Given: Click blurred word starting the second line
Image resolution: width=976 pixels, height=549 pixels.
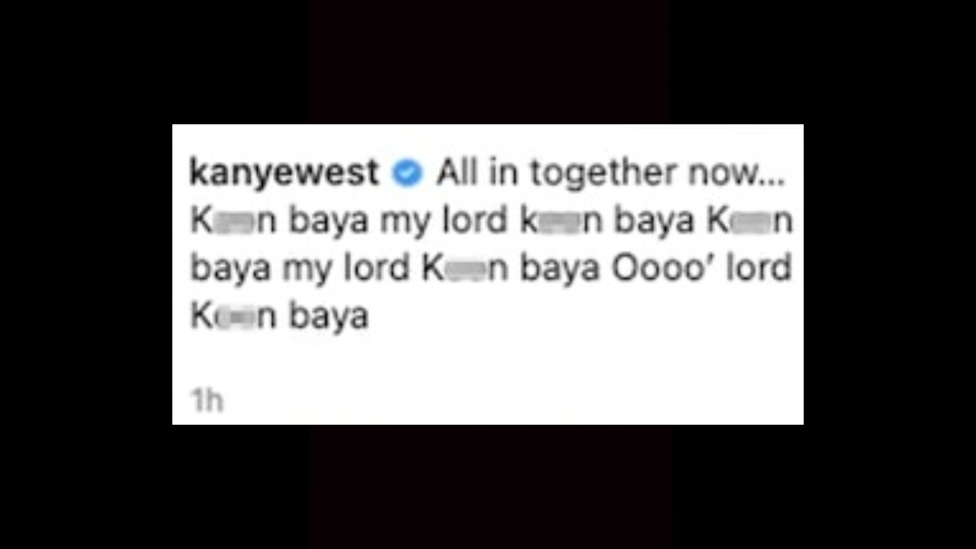Looking at the screenshot, I should tap(233, 221).
